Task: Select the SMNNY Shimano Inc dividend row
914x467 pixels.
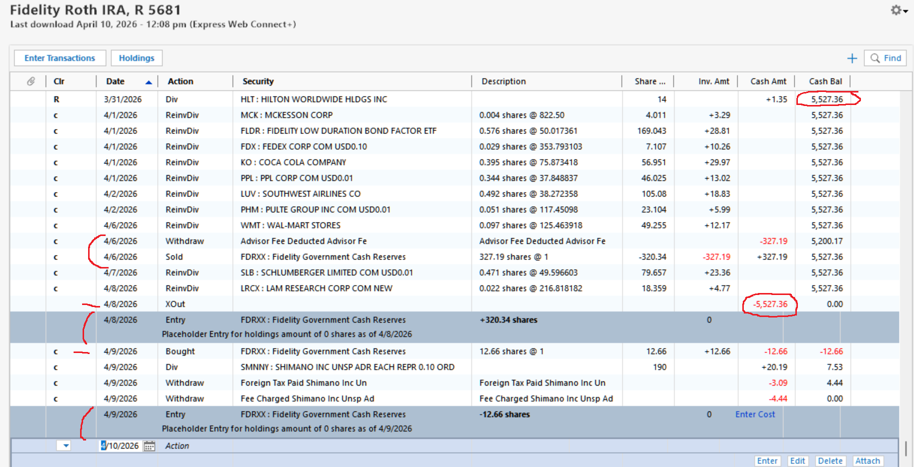Action: point(454,367)
